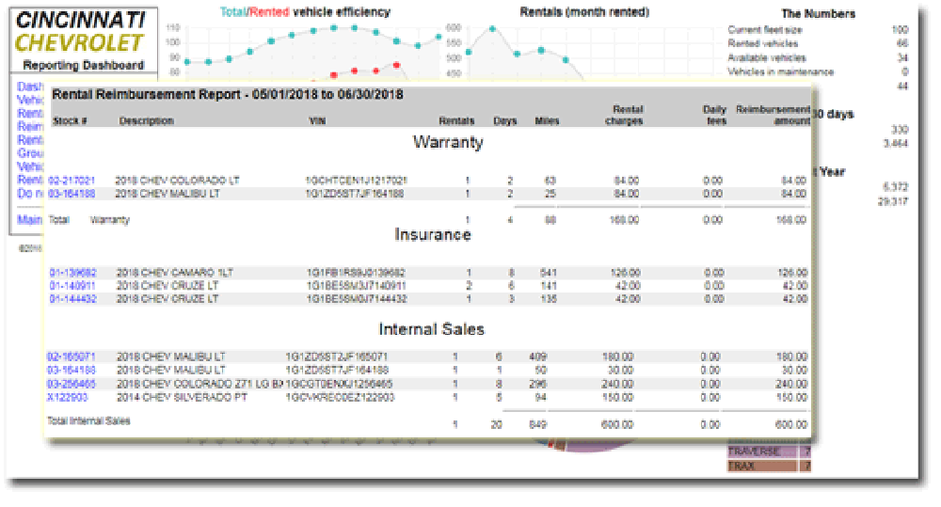Click the Insurance section heading
The height and width of the screenshot is (507, 941).
coord(433,234)
